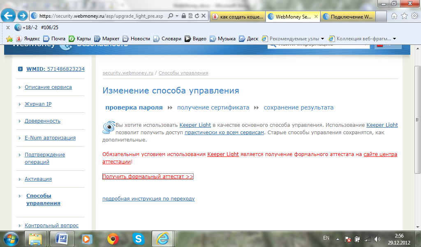
Task: Open the Видео bookmark
Action: 195,39
